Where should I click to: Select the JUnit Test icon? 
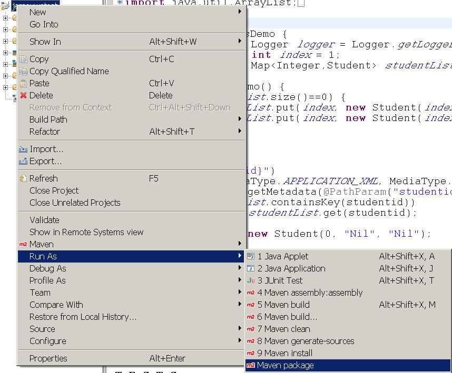click(x=250, y=280)
